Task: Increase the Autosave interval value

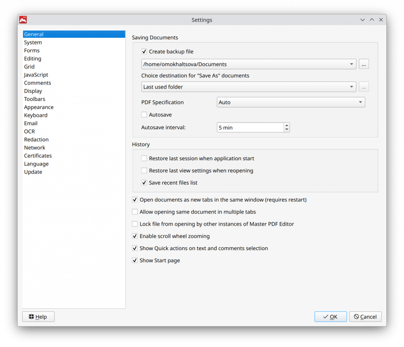Action: [x=287, y=125]
